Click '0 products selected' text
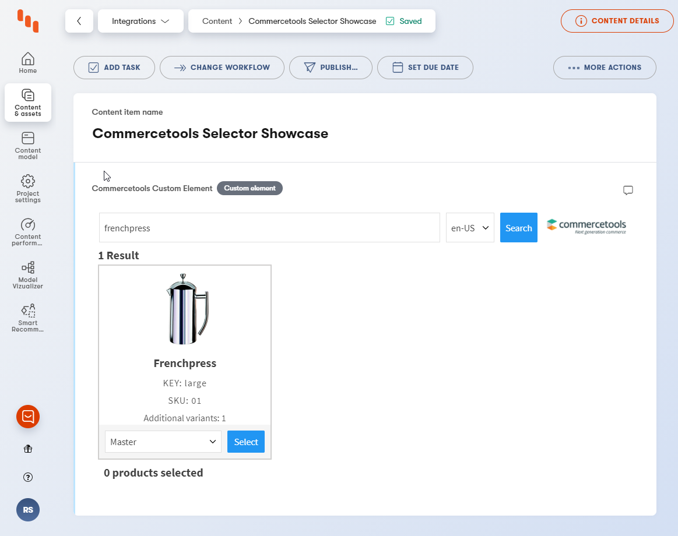 [153, 473]
